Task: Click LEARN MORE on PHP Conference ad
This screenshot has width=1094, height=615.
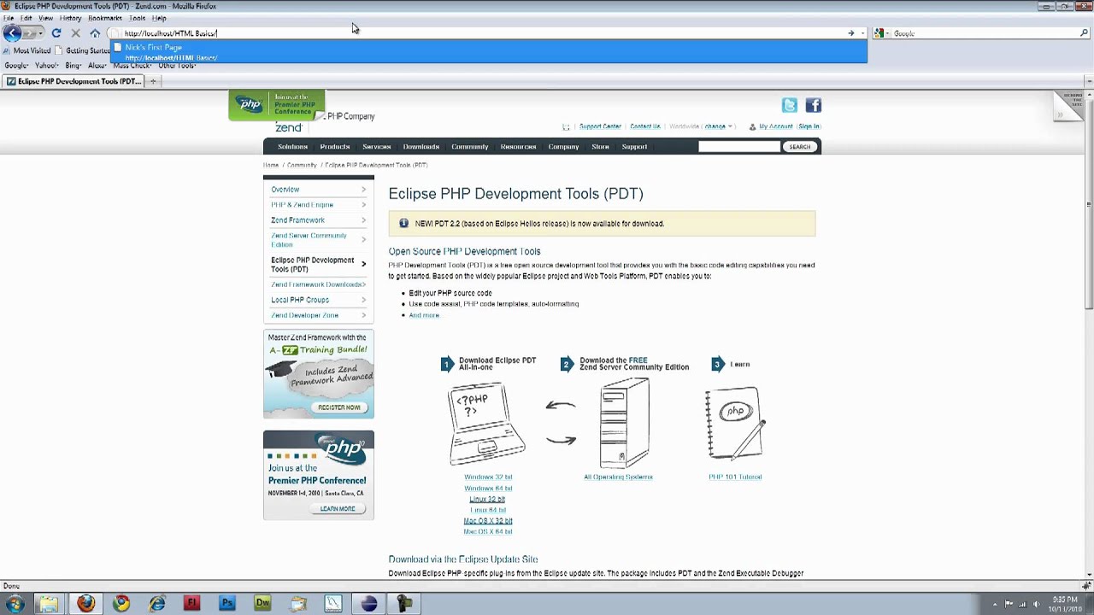Action: point(338,509)
